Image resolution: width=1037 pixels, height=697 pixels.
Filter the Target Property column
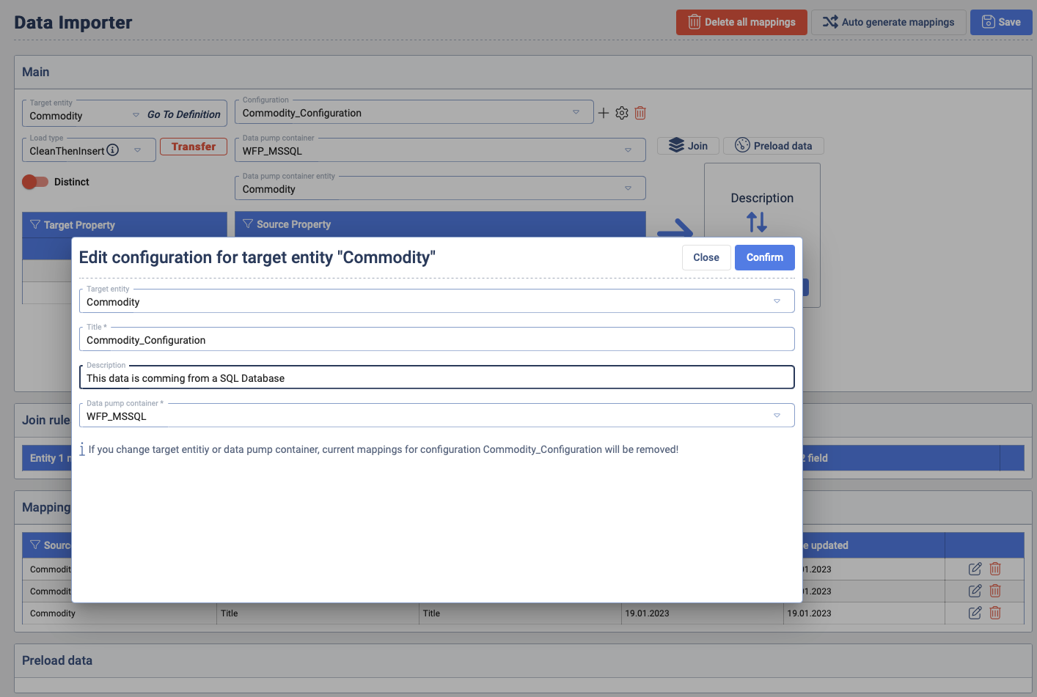34,224
